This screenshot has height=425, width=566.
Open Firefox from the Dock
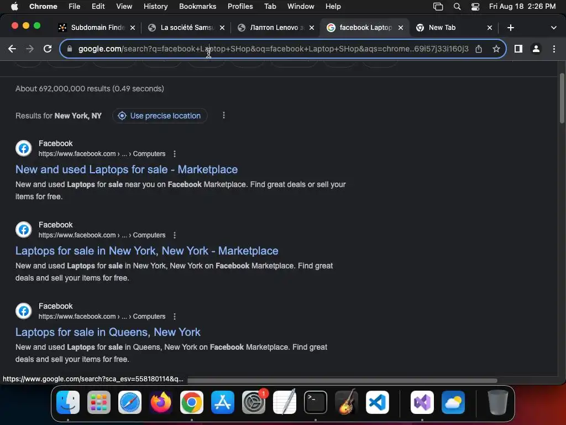click(161, 402)
